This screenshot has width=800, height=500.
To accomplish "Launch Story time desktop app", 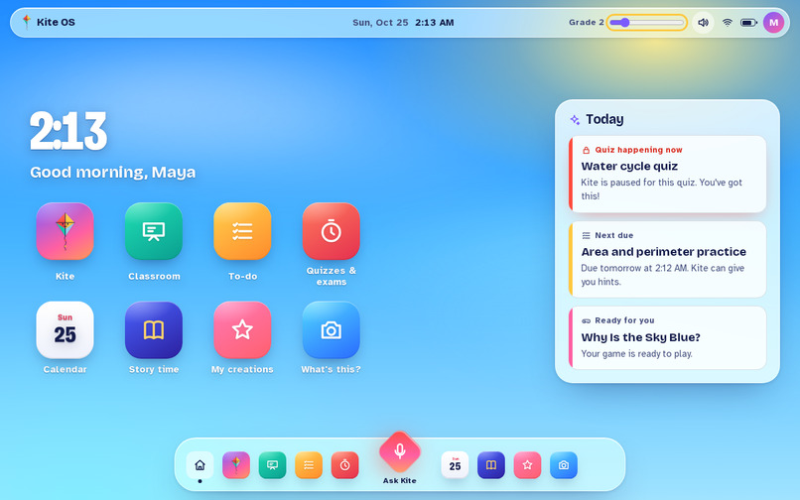I will 154,330.
